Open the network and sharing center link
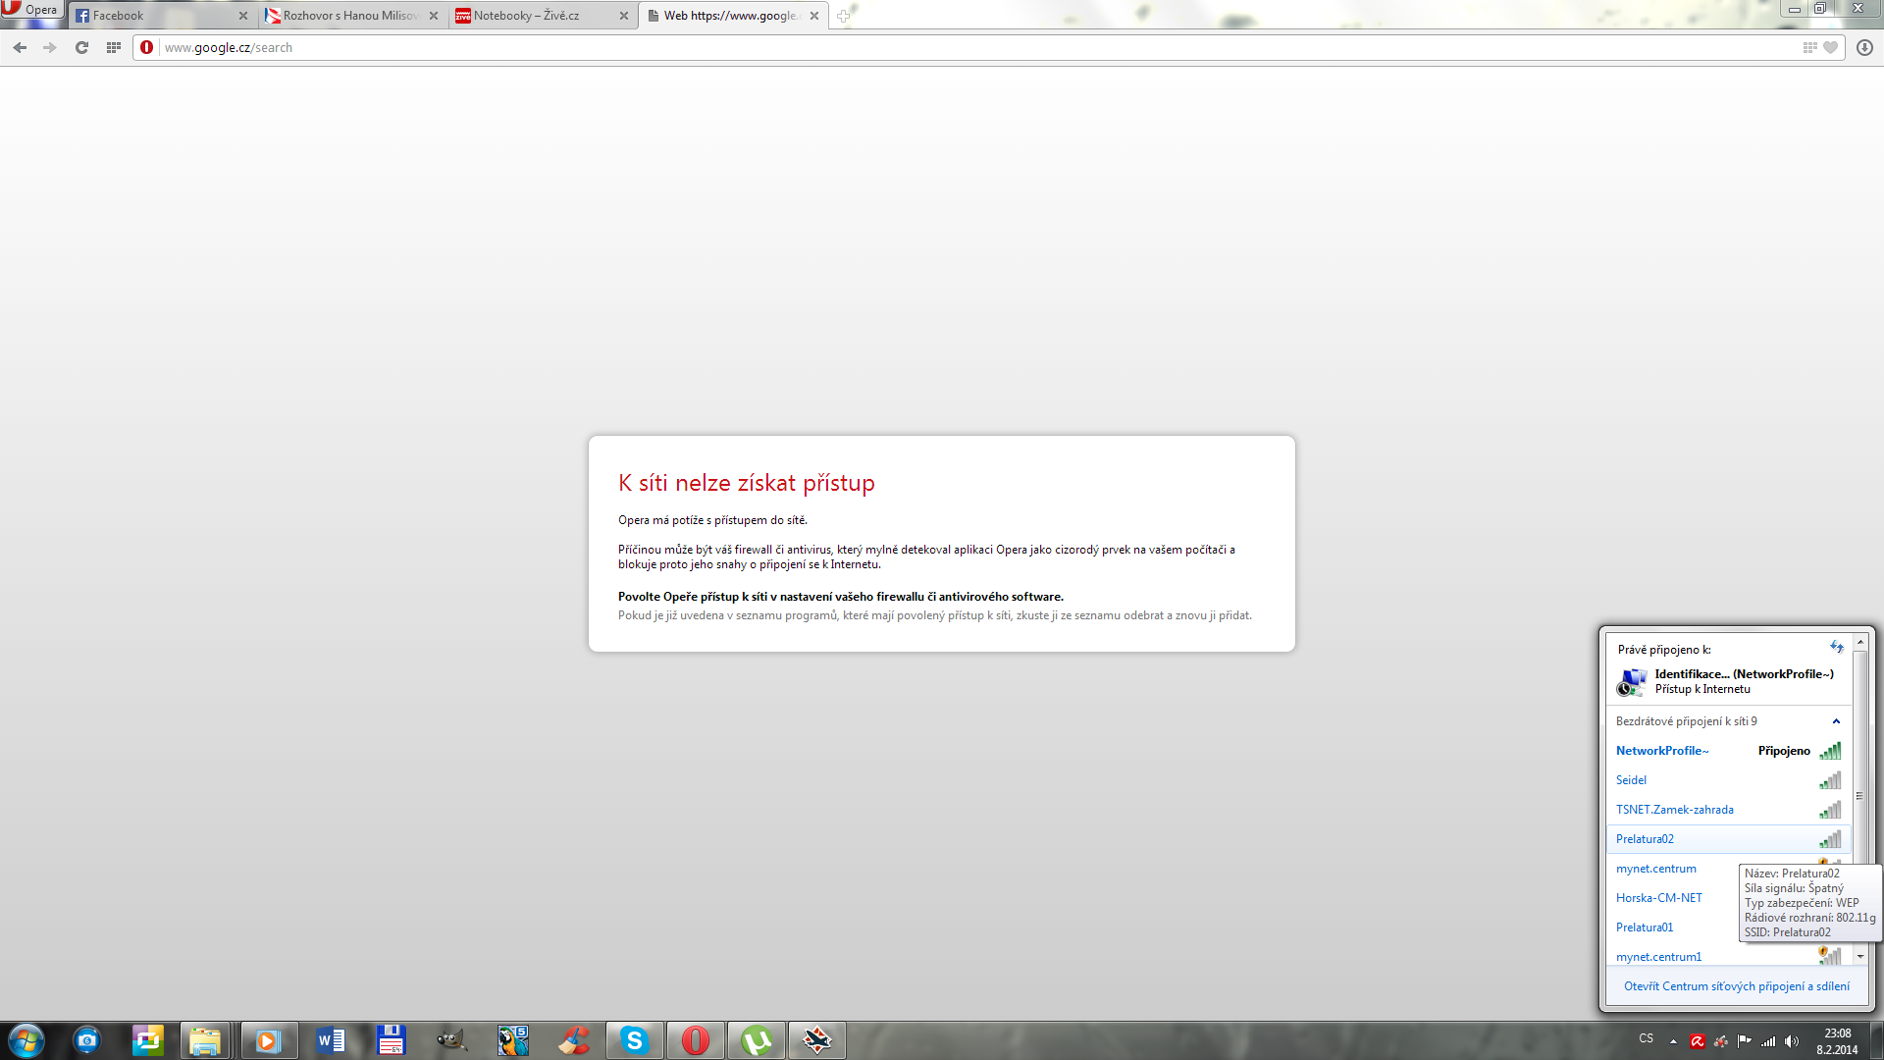 1736,986
